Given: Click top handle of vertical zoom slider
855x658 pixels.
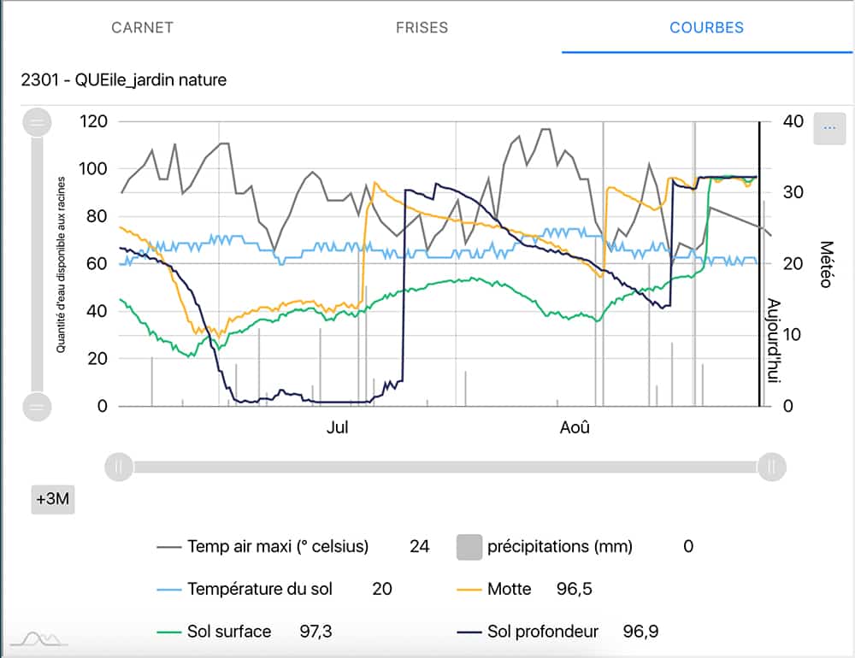Looking at the screenshot, I should (x=37, y=123).
